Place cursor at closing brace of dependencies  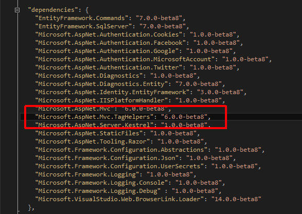point(30,208)
